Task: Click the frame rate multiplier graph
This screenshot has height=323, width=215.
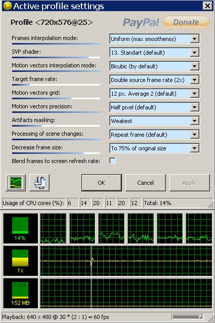Action: pos(126,261)
